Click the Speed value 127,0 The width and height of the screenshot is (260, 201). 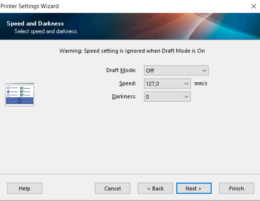163,83
